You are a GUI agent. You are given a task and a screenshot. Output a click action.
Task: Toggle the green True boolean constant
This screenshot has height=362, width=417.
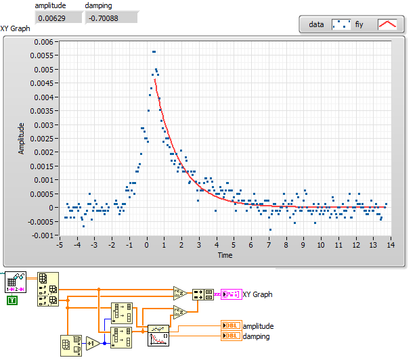[x=12, y=300]
